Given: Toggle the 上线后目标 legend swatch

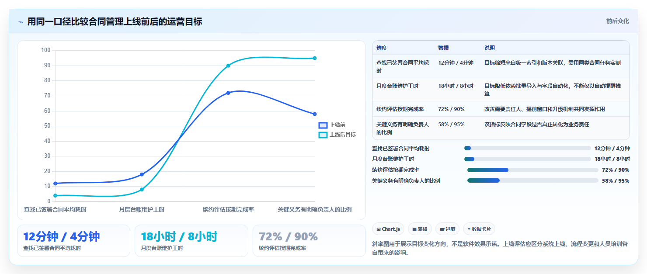Looking at the screenshot, I should pyautogui.click(x=323, y=135).
